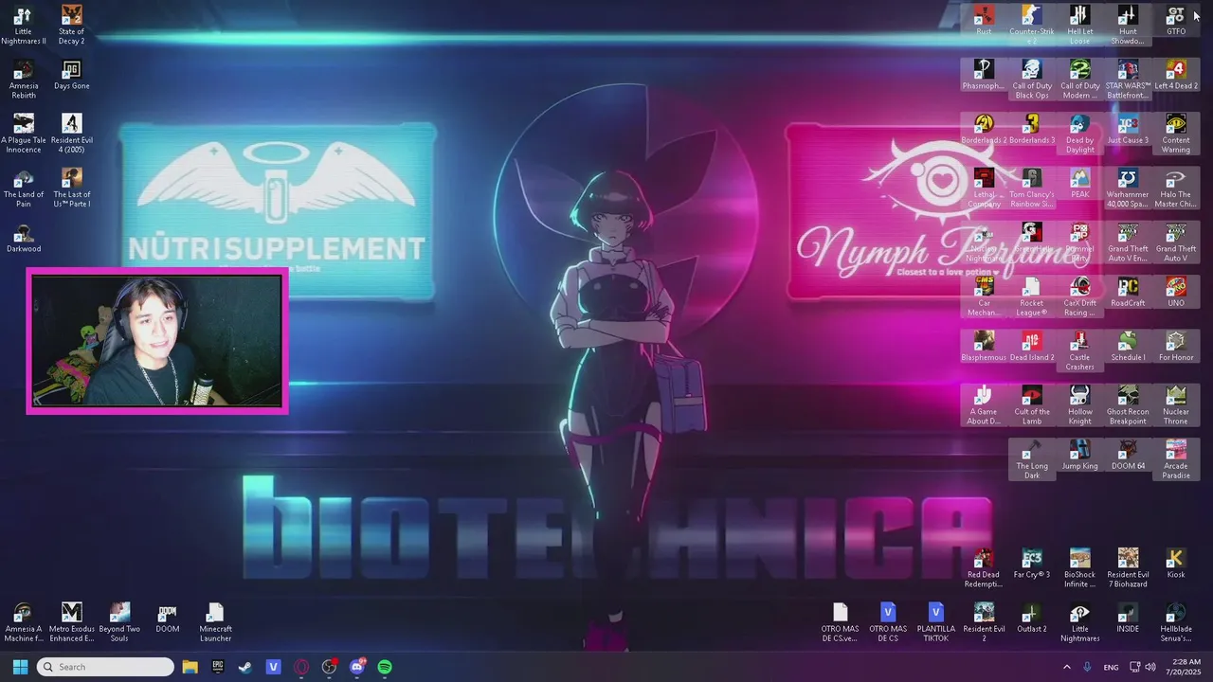Click the Outlast 2 icon

1032,618
